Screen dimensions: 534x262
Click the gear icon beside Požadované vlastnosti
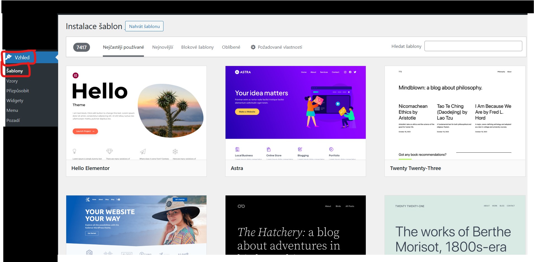coord(253,47)
